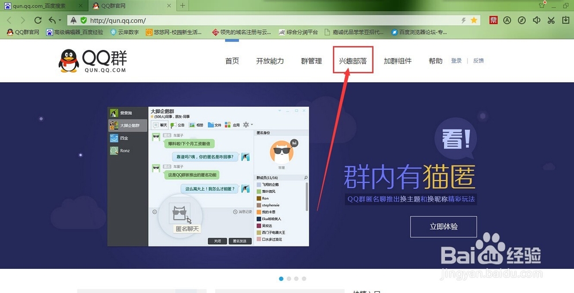Open 悠悠网-校园新生活 bookmark

173,32
